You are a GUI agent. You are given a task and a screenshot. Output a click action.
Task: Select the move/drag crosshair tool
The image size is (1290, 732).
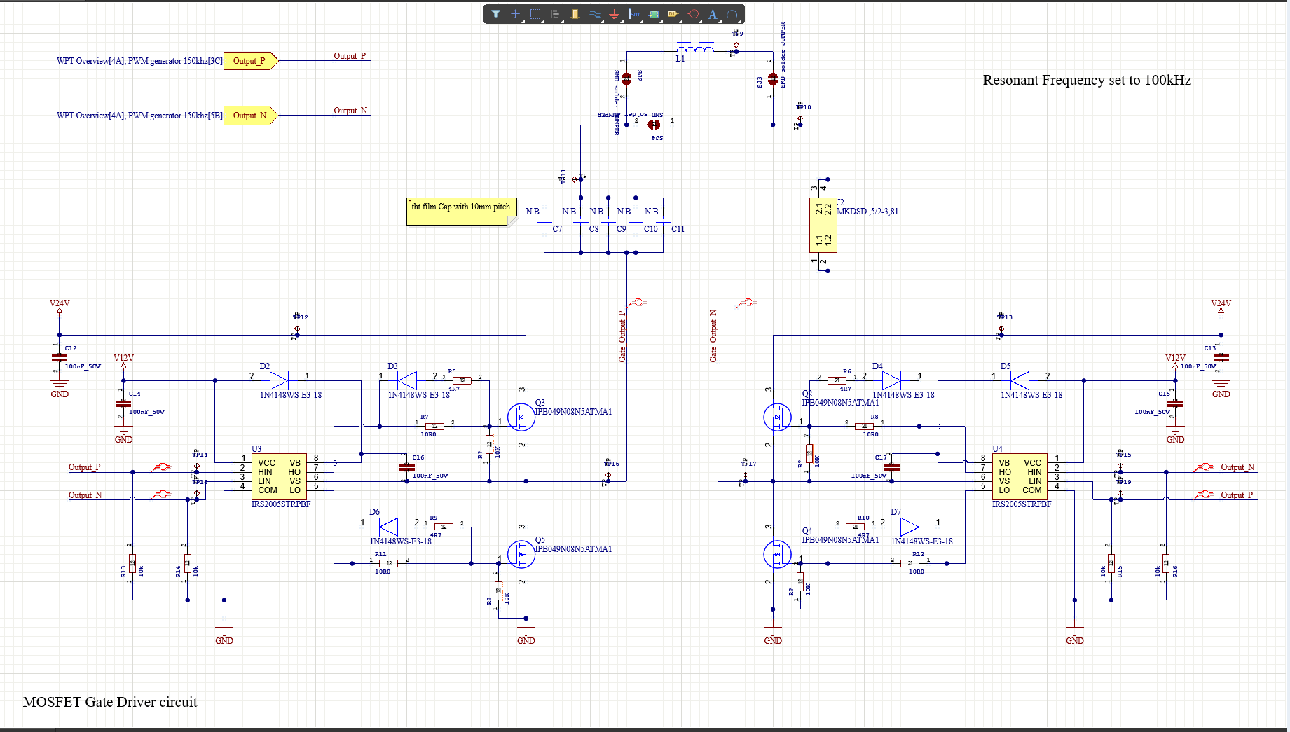[515, 14]
